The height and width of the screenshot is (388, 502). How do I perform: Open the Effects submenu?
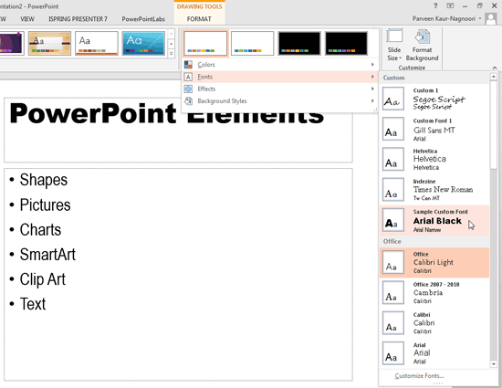click(279, 89)
